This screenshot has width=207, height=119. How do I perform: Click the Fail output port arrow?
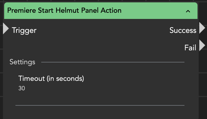pyautogui.click(x=202, y=46)
